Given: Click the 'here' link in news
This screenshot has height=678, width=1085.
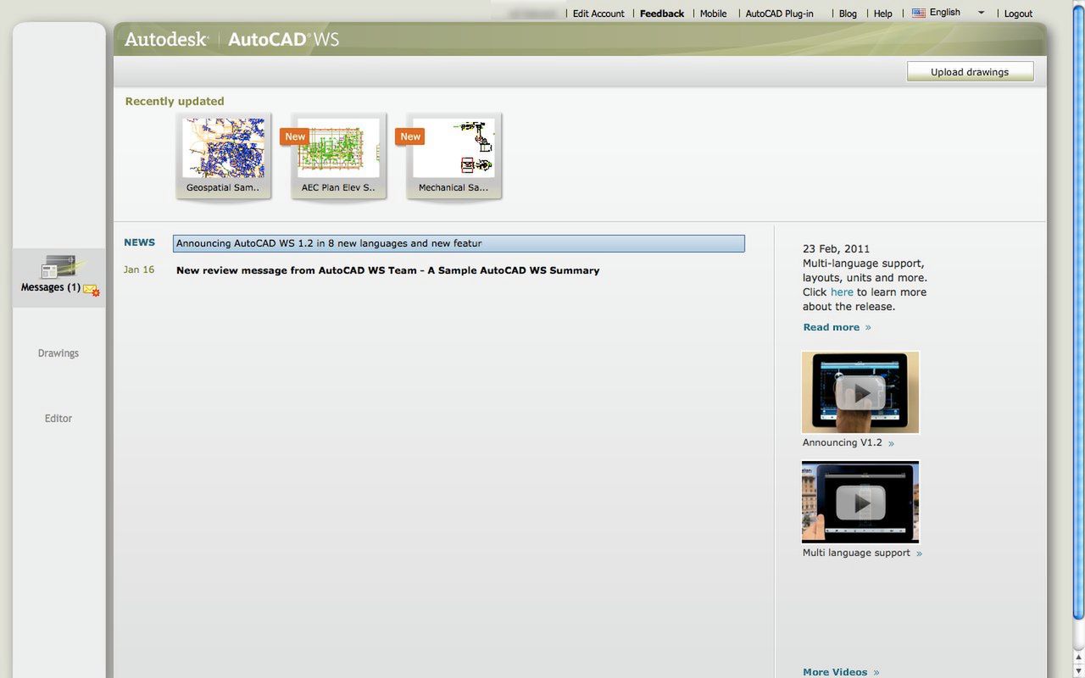Looking at the screenshot, I should click(x=842, y=292).
